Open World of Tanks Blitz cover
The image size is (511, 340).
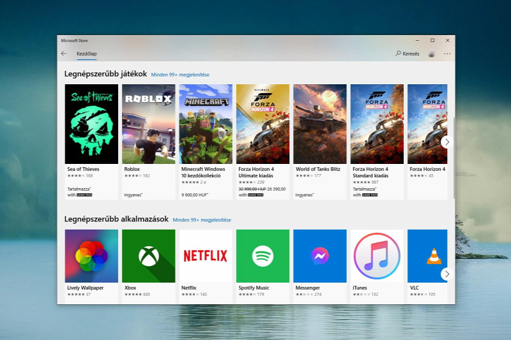(x=320, y=124)
